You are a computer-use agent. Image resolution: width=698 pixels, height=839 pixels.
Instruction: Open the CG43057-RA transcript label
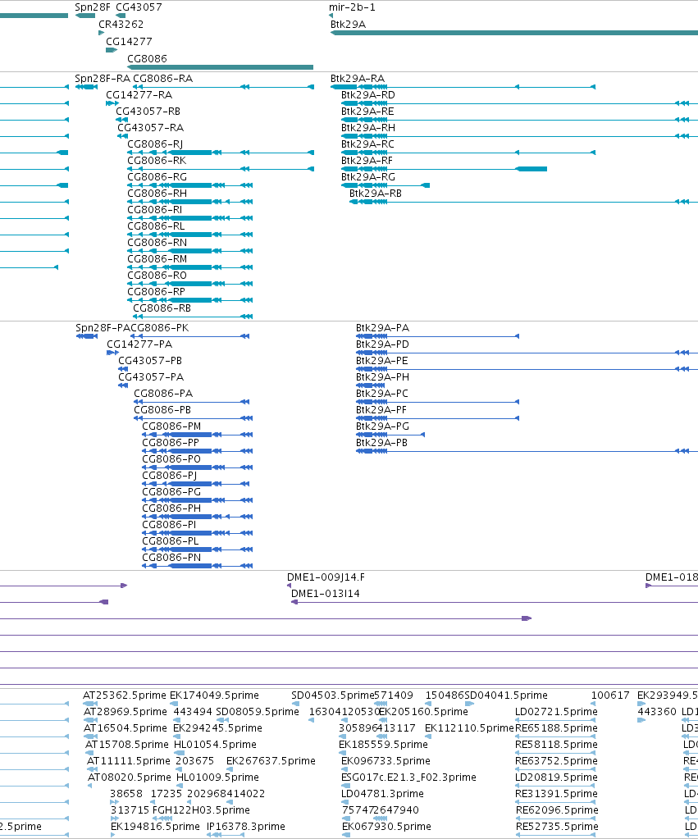[x=150, y=127]
